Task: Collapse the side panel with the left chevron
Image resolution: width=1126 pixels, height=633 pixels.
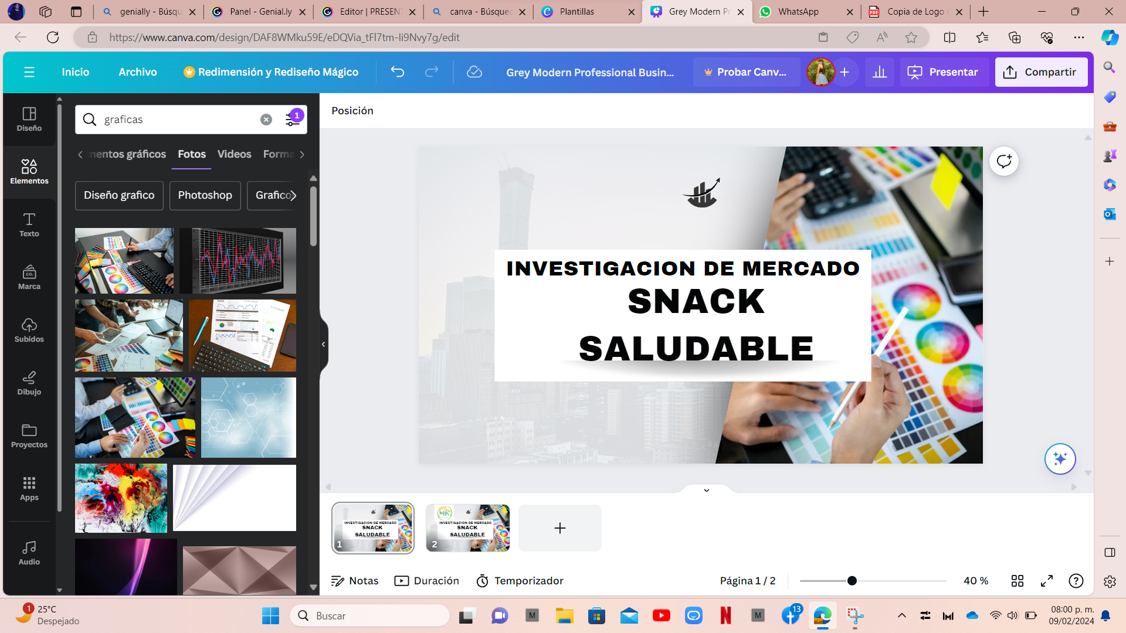Action: [324, 344]
